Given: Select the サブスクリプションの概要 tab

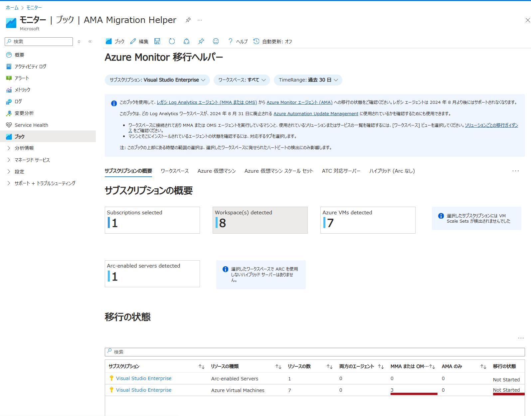Looking at the screenshot, I should pyautogui.click(x=128, y=171).
